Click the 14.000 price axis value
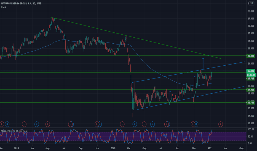The image size is (257, 151). pyautogui.click(x=251, y=116)
